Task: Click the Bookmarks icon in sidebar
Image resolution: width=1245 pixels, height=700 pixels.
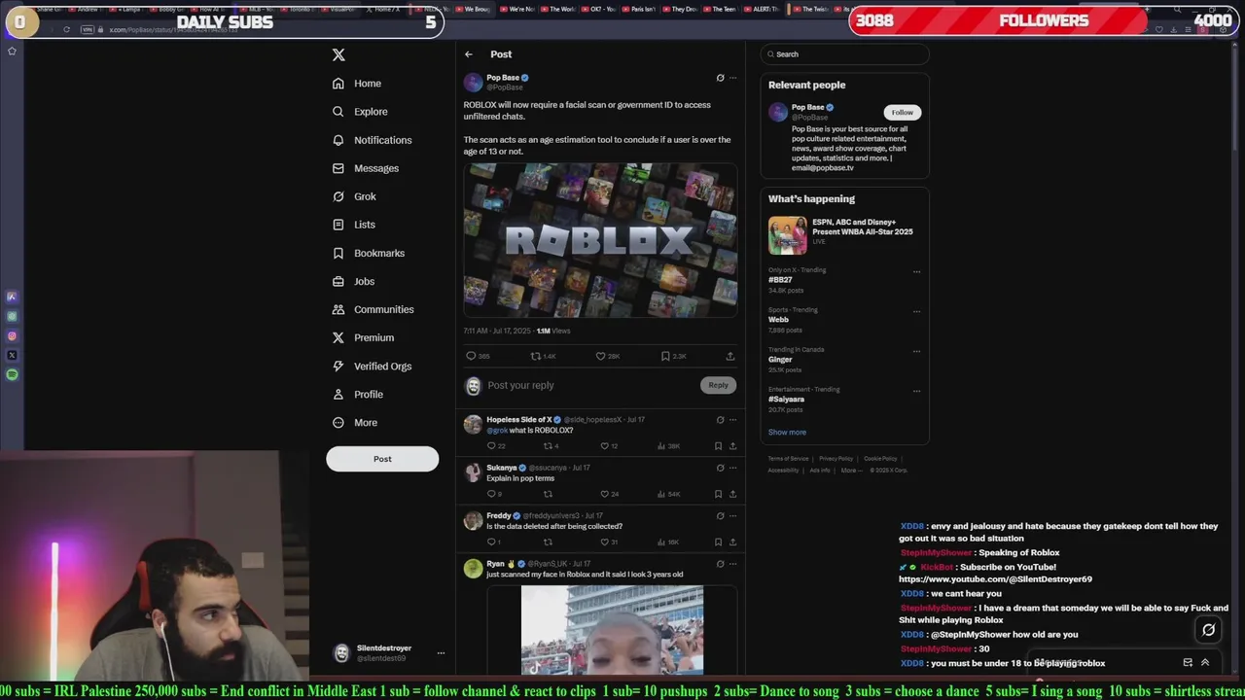Action: coord(338,253)
